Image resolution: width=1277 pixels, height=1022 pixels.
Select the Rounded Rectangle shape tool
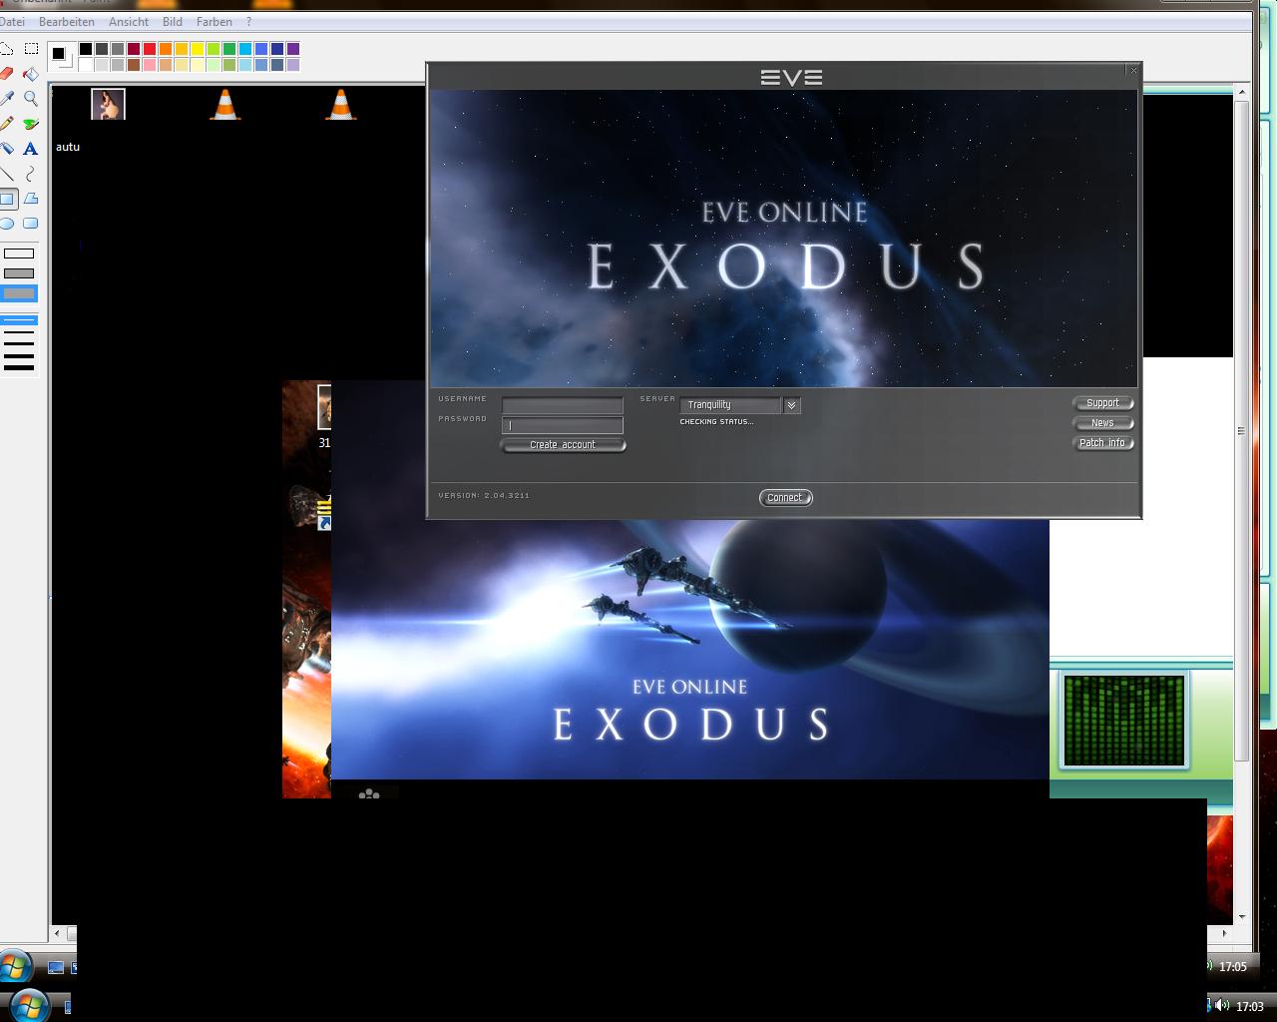coord(31,223)
